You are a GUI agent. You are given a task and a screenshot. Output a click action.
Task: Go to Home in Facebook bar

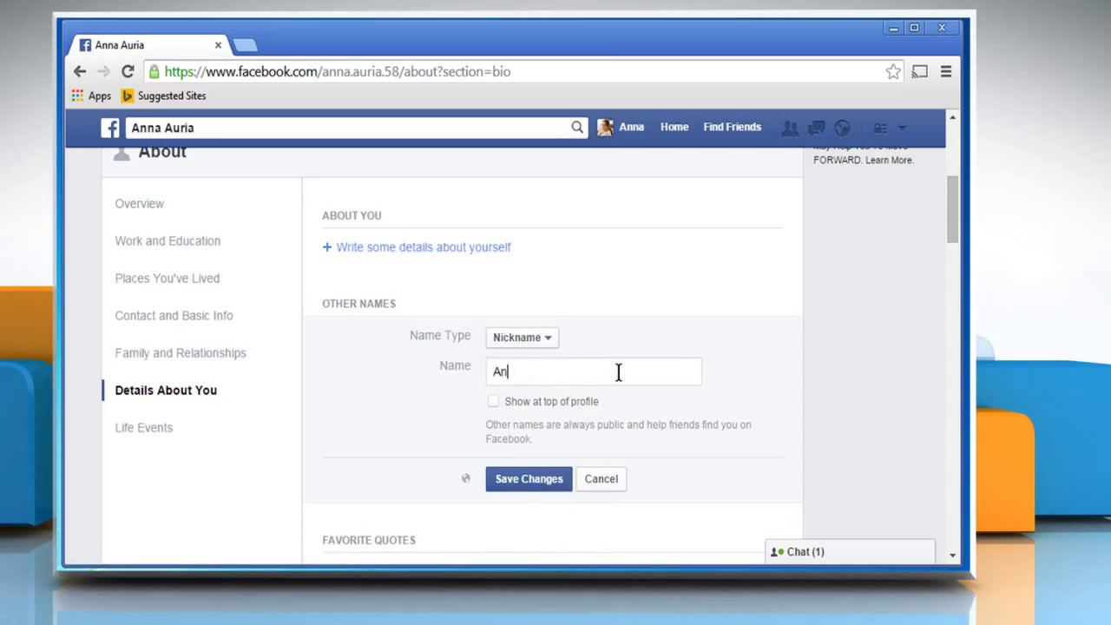[674, 128]
